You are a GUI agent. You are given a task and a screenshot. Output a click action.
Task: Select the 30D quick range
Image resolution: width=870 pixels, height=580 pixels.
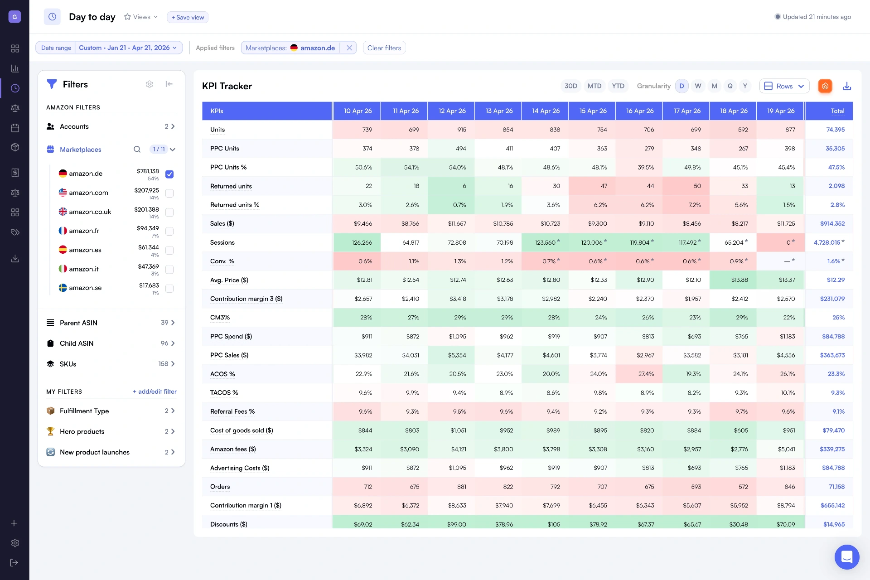[571, 86]
